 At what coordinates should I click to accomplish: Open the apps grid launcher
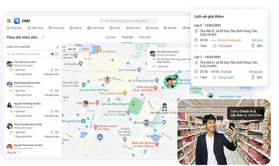click(x=9, y=21)
